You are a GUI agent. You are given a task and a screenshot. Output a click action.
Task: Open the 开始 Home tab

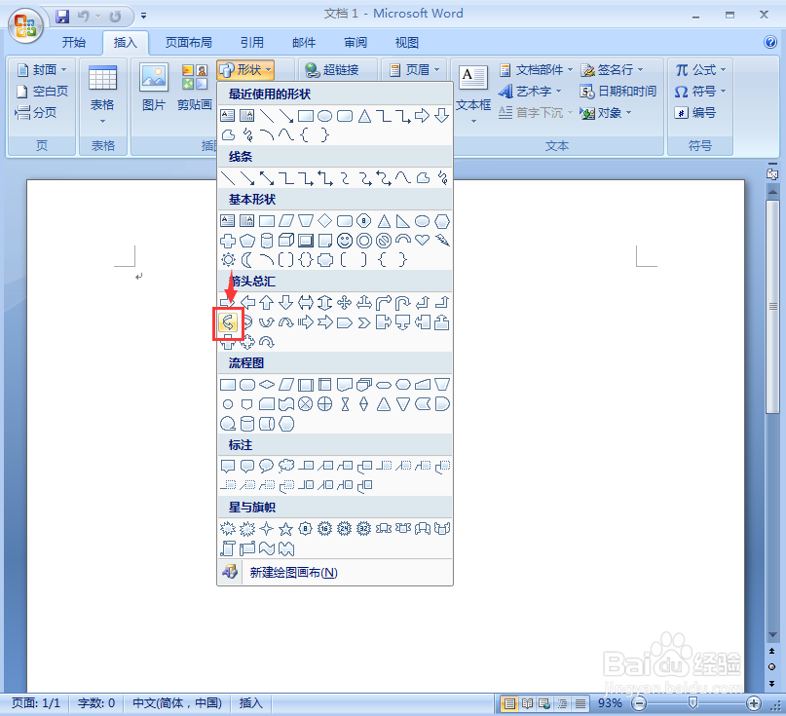74,43
